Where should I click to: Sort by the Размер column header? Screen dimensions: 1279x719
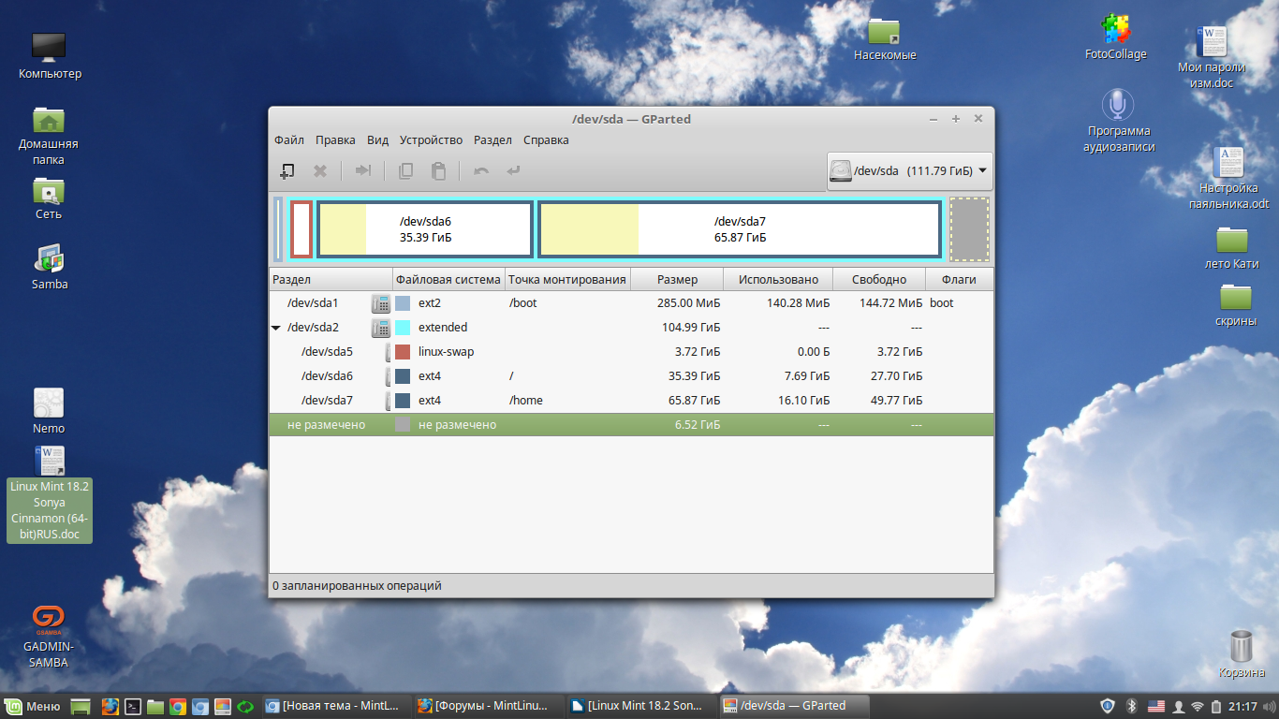pyautogui.click(x=677, y=279)
